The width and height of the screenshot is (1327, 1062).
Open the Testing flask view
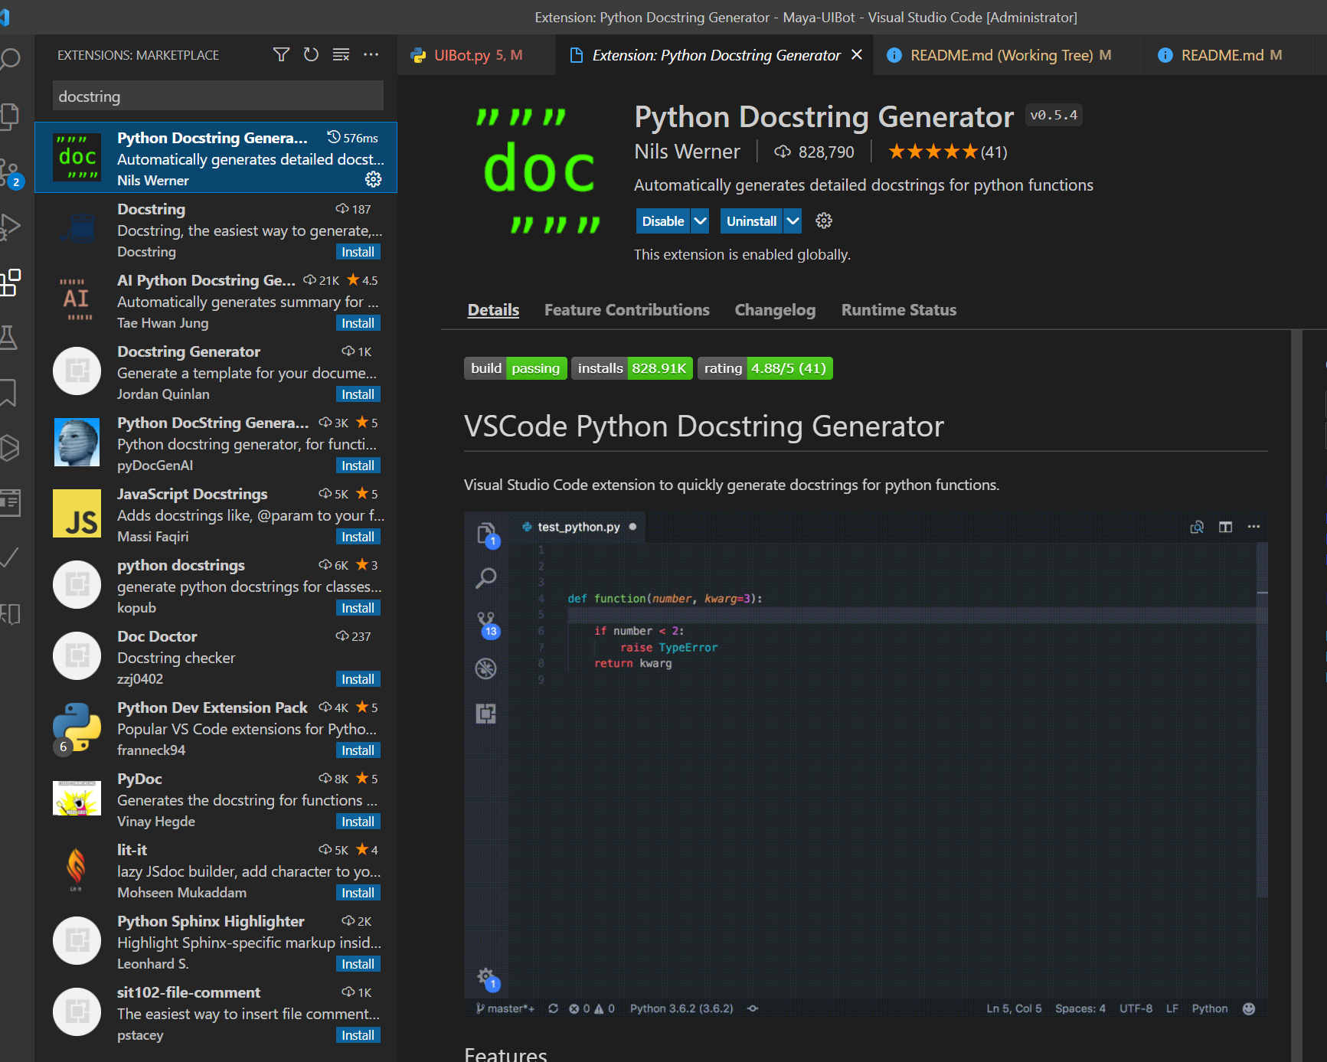9,338
